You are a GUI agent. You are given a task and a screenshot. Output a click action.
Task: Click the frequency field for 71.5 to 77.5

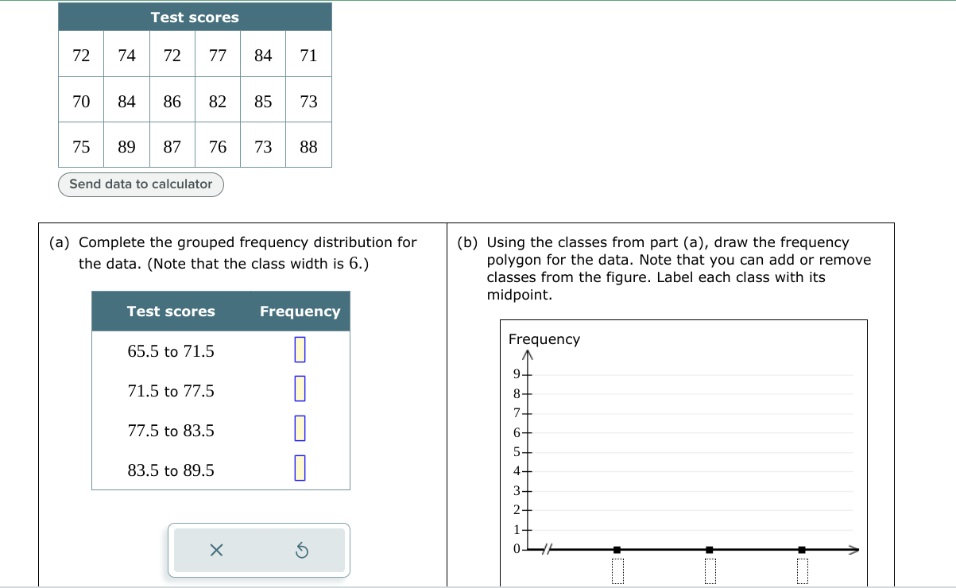coord(298,390)
